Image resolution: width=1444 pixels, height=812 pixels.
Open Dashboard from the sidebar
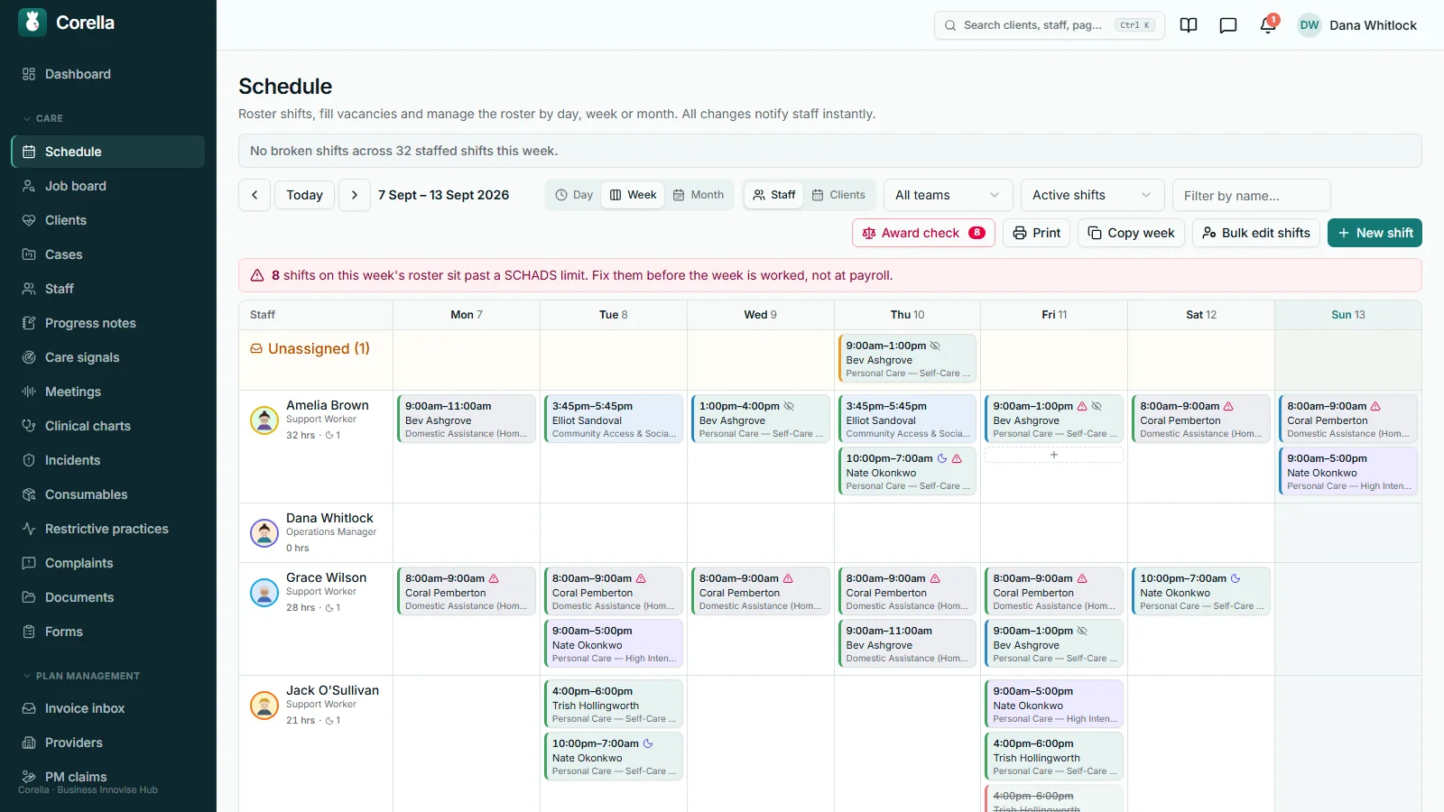108,74
